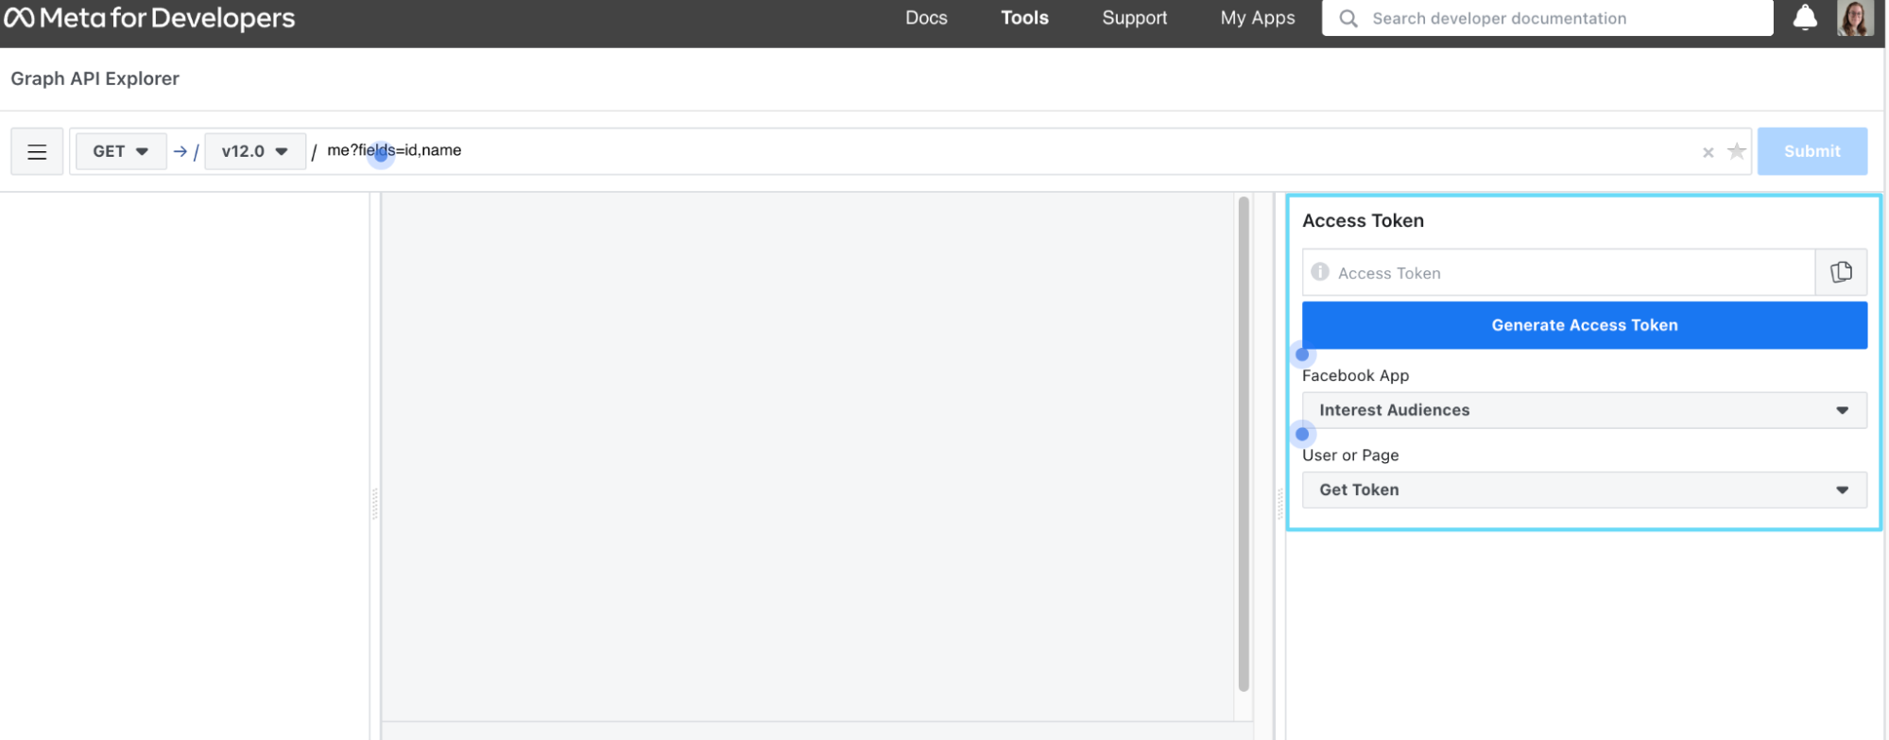This screenshot has width=1889, height=740.
Task: Open the Tools menu
Action: pos(1025,18)
